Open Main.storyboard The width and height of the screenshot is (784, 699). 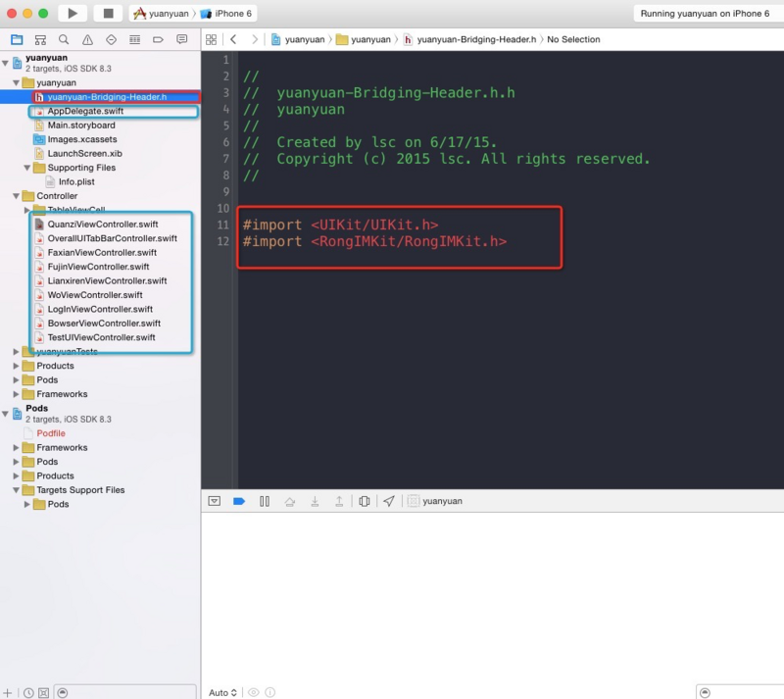coord(100,125)
